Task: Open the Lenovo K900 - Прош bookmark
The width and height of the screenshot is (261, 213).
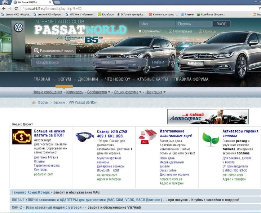Action: pos(48,14)
